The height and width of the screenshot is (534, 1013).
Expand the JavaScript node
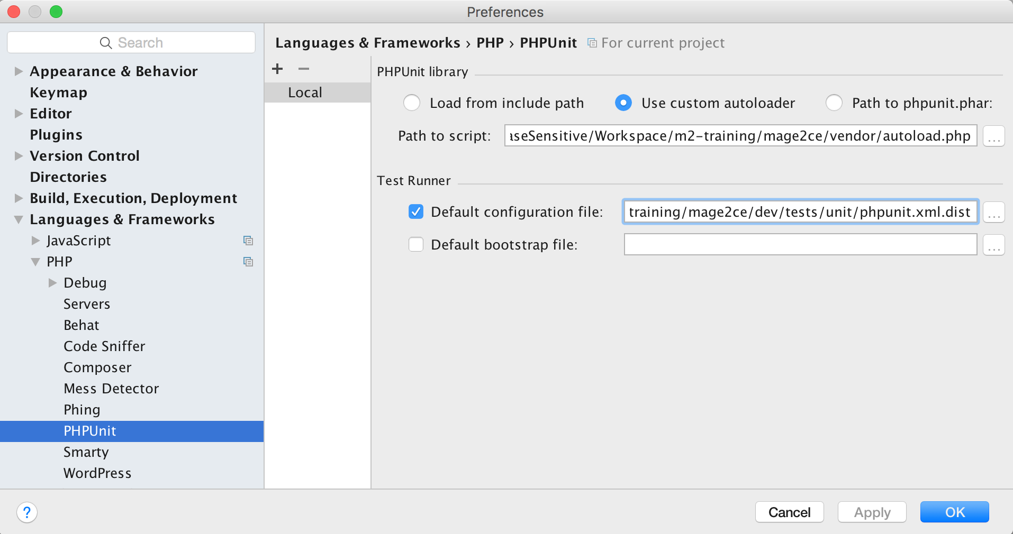(x=35, y=241)
